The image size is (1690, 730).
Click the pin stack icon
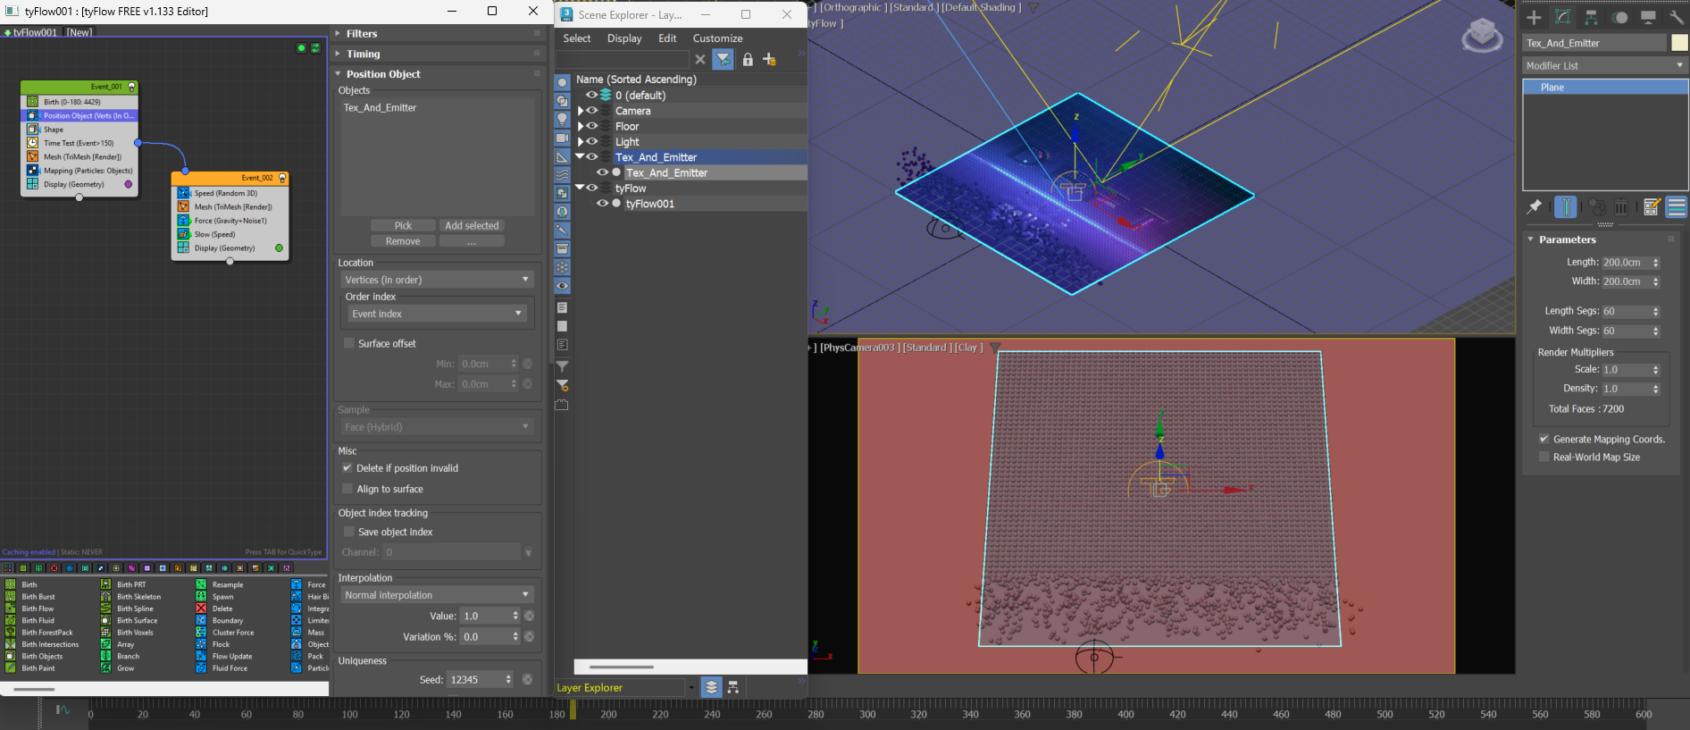(x=1534, y=207)
